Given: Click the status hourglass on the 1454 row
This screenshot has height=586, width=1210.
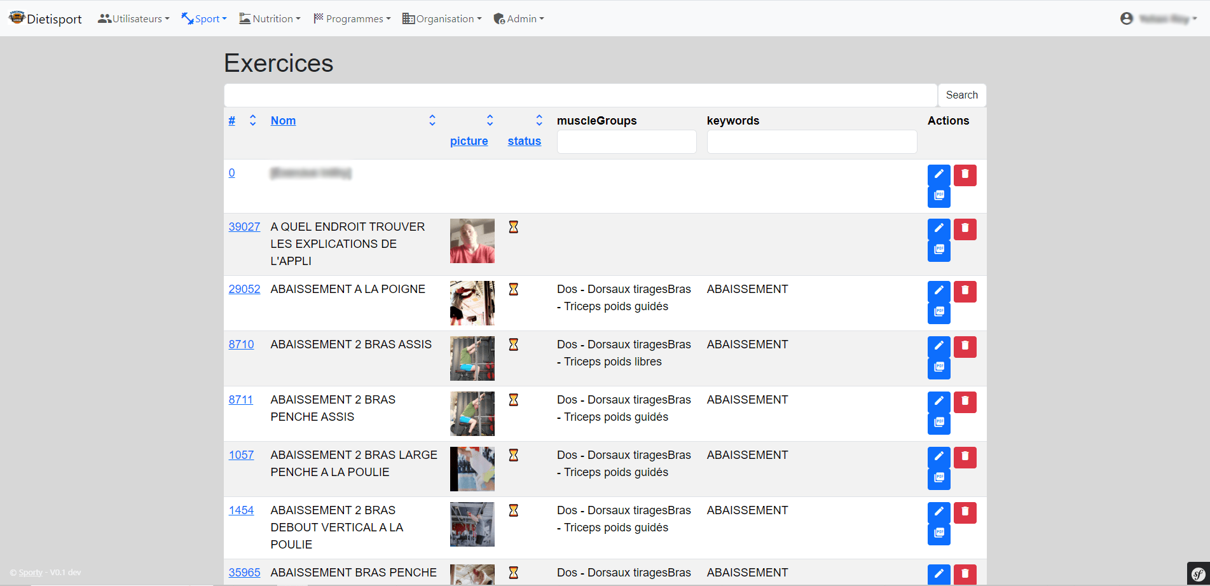Looking at the screenshot, I should coord(513,510).
